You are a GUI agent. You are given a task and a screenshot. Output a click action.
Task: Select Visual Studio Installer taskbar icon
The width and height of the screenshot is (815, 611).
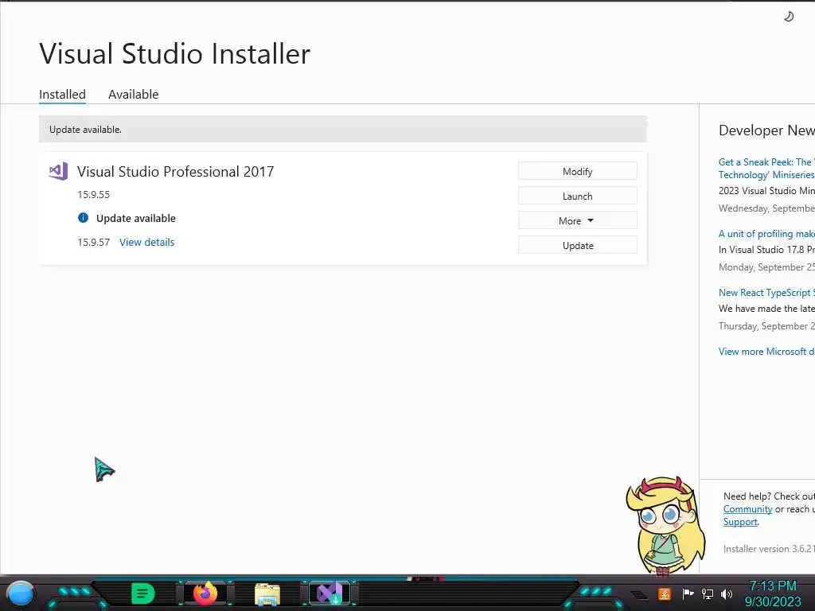coord(330,593)
